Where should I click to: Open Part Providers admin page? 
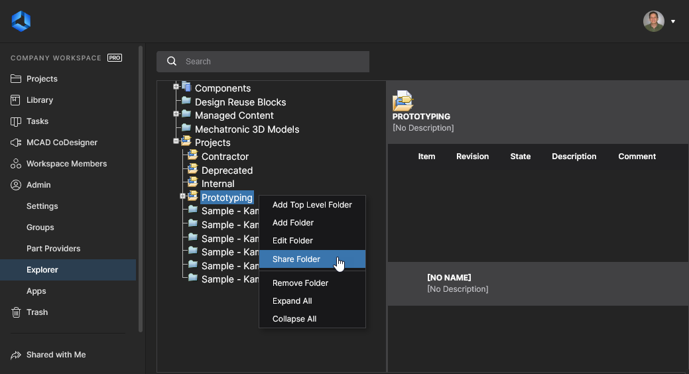click(53, 248)
